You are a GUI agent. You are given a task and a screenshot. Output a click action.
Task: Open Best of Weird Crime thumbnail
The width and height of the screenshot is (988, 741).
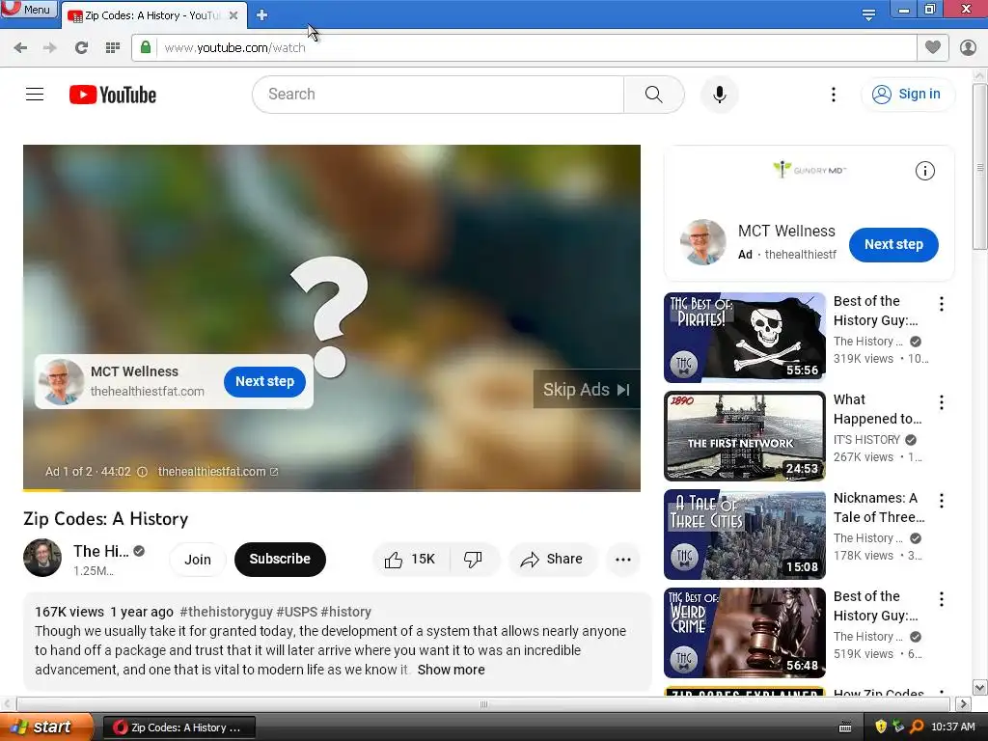click(745, 633)
